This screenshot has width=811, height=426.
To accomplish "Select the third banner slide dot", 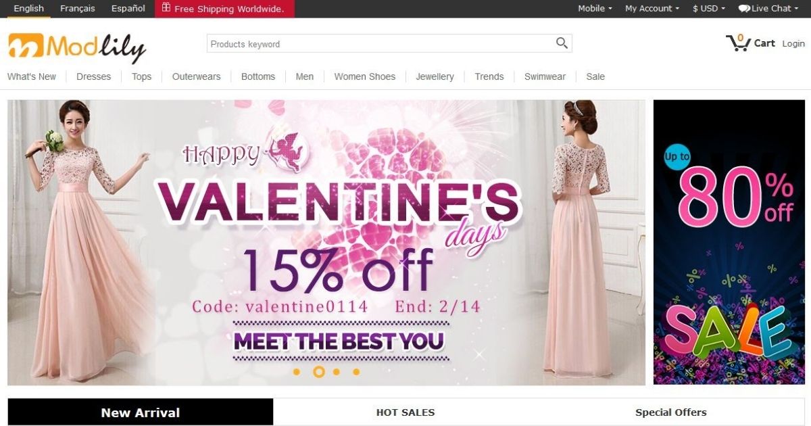I will click(337, 372).
